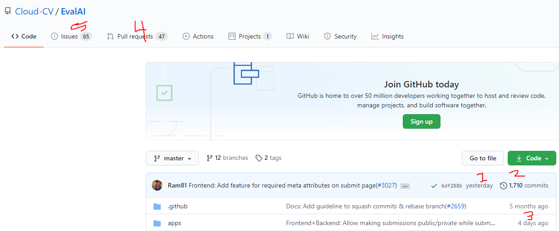Open pull request #3027 link

pyautogui.click(x=386, y=185)
